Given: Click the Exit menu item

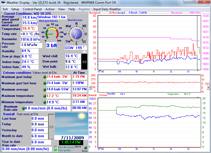Looking at the screenshot, I should 5,9.
